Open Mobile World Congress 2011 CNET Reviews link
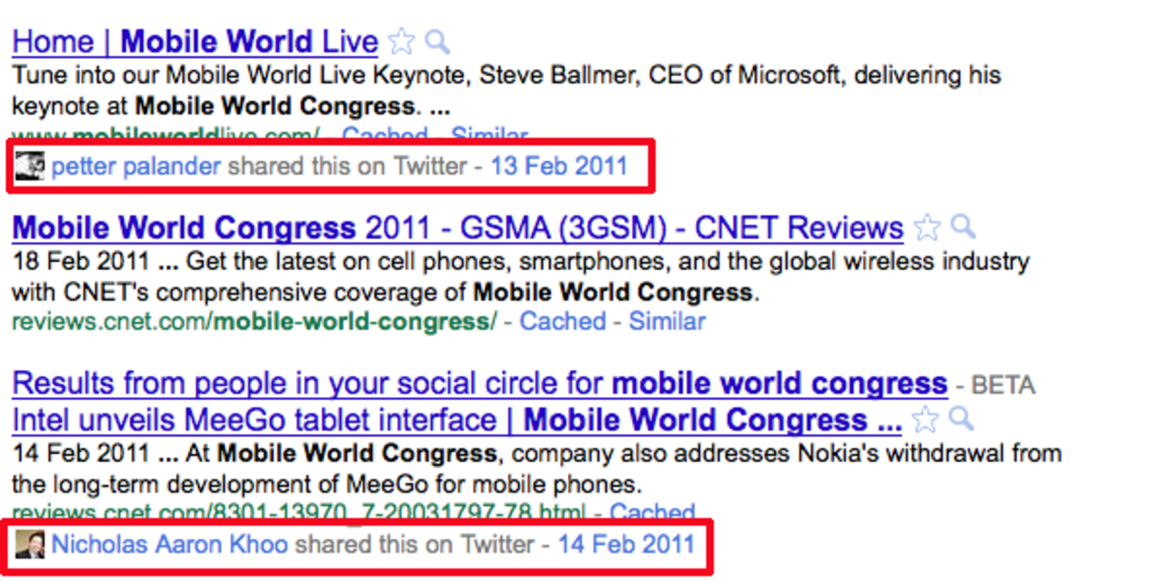 point(457,227)
